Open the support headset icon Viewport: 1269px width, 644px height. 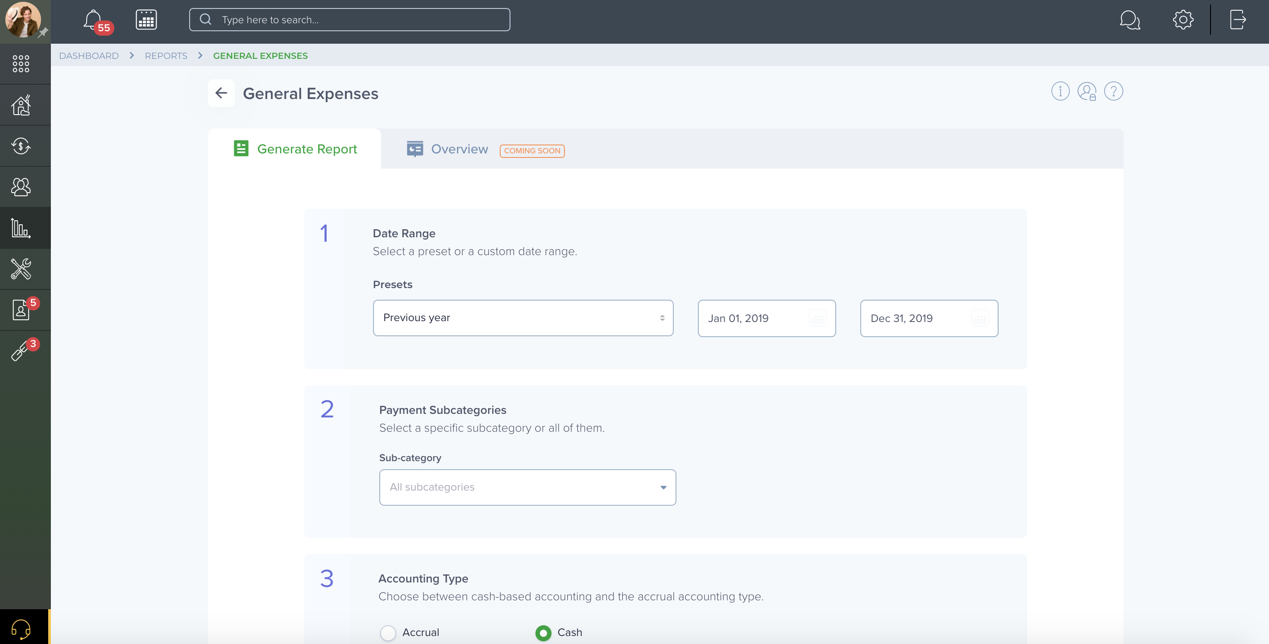pos(21,629)
